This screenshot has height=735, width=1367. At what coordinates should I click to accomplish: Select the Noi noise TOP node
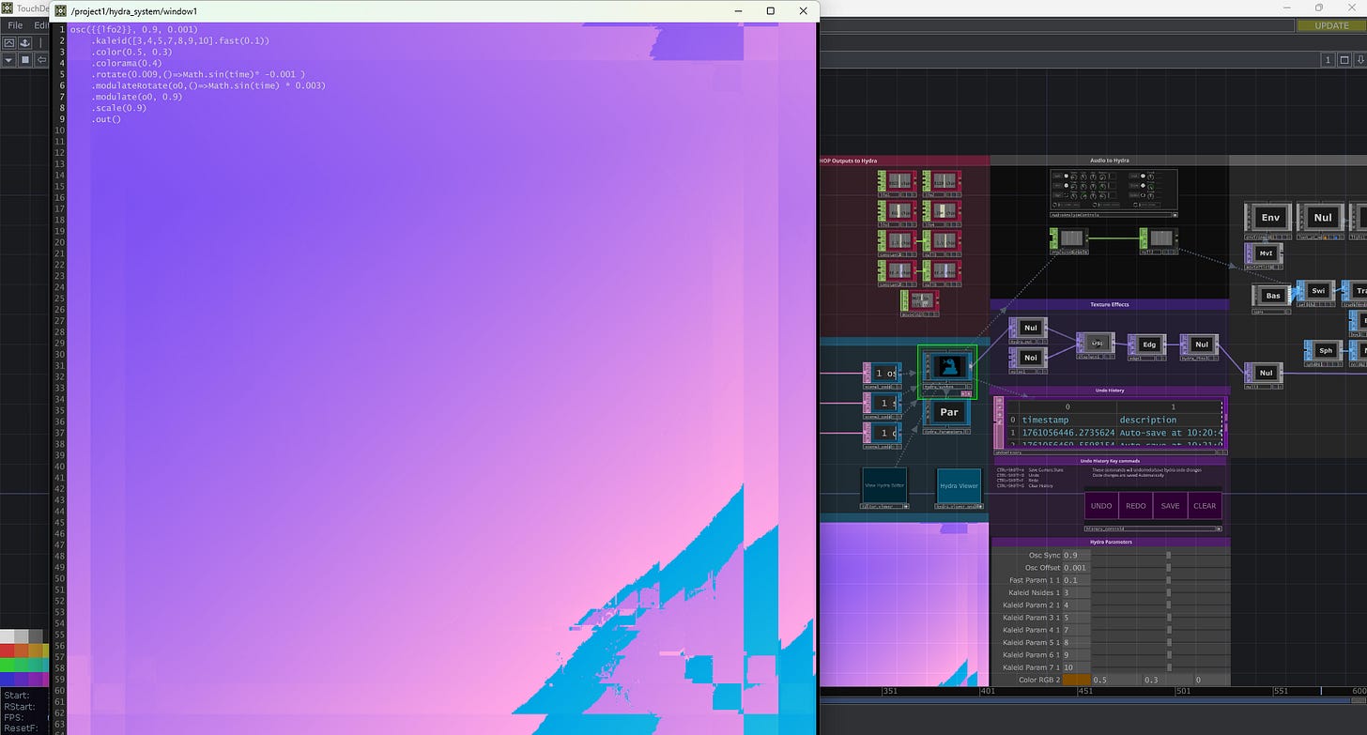pyautogui.click(x=1032, y=358)
